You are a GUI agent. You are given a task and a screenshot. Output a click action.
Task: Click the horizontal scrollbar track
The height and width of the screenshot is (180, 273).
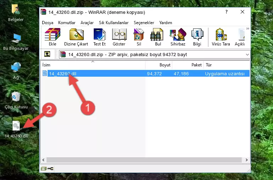pos(144,160)
